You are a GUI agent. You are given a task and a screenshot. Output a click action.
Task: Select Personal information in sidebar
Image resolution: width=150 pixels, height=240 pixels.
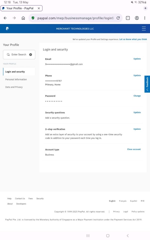16,79
